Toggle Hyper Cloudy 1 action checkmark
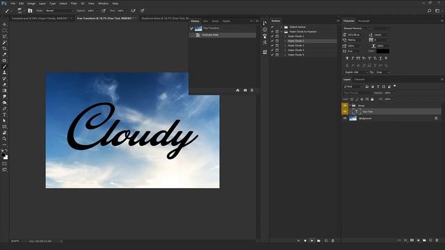Image resolution: width=445 pixels, height=250 pixels. click(273, 36)
